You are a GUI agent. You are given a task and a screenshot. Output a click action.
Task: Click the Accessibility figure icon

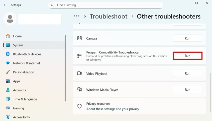coord(8,117)
